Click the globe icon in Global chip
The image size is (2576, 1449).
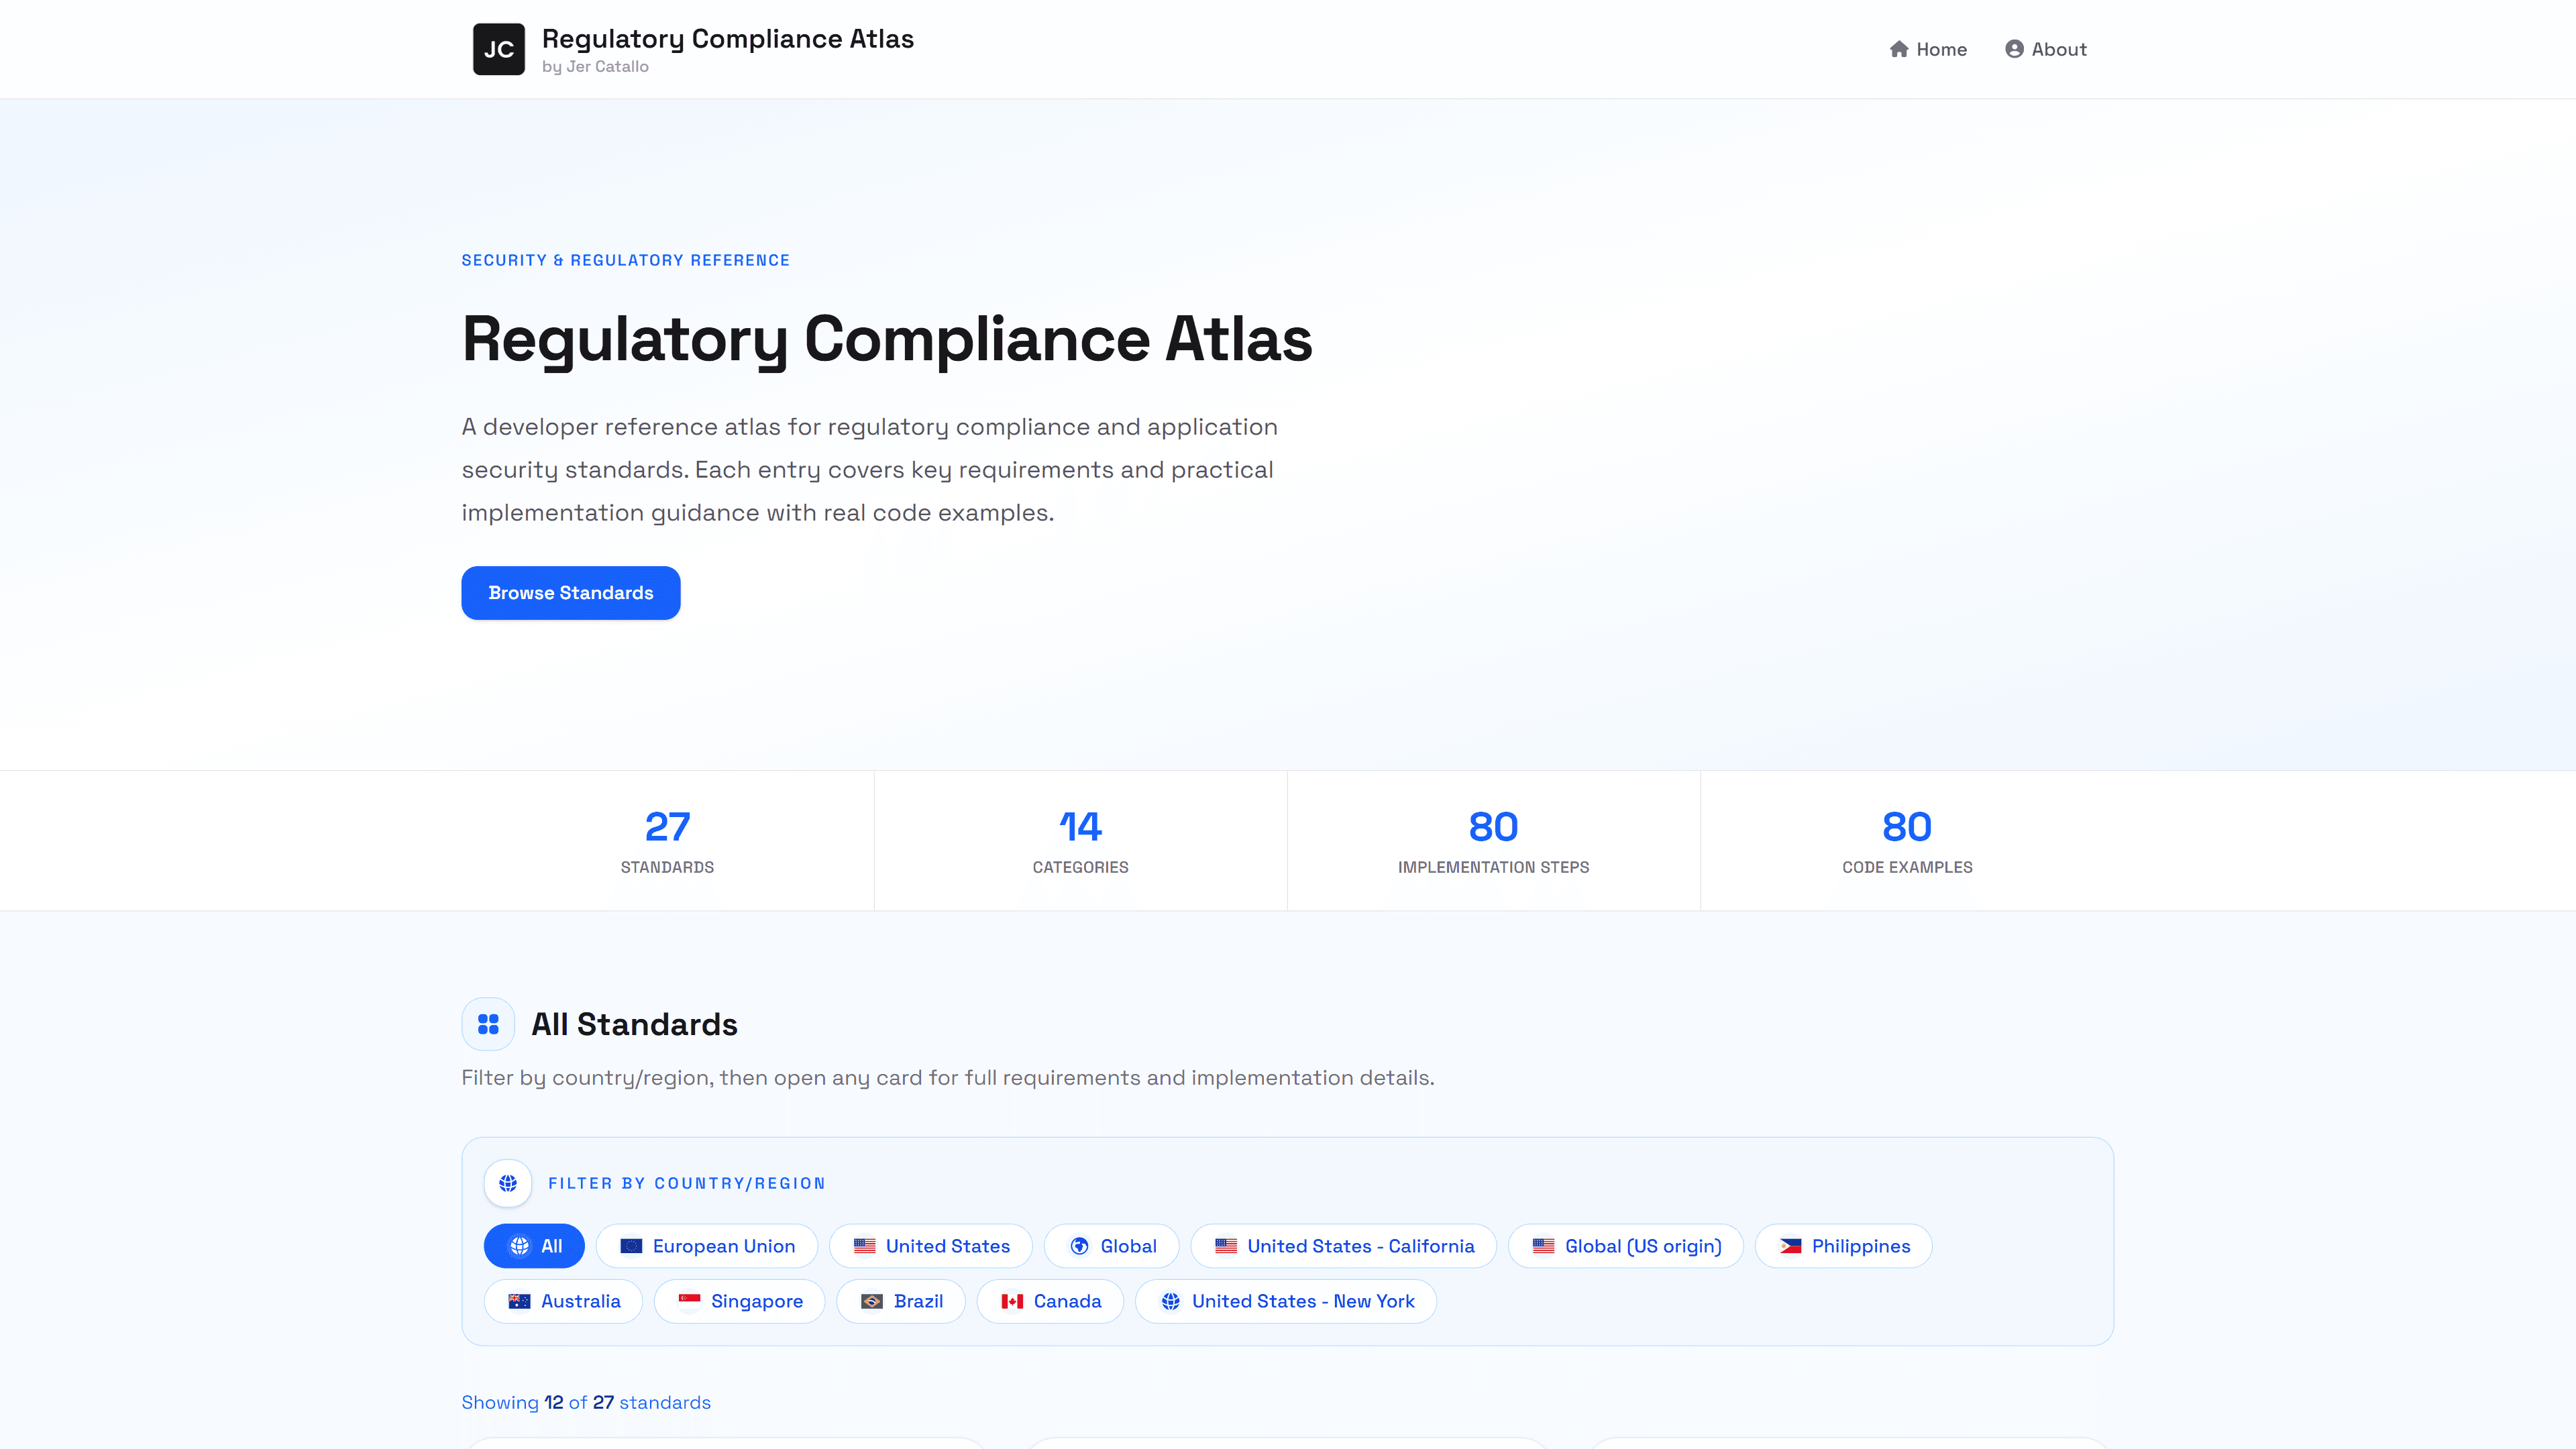pos(1079,1246)
